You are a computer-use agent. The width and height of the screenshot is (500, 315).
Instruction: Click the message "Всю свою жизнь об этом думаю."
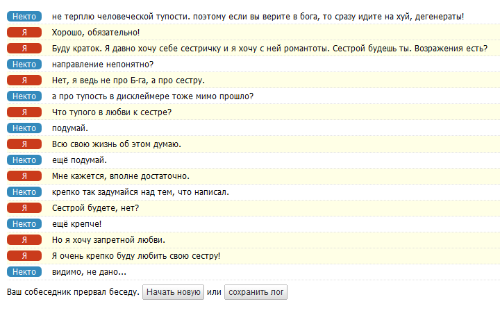point(117,144)
